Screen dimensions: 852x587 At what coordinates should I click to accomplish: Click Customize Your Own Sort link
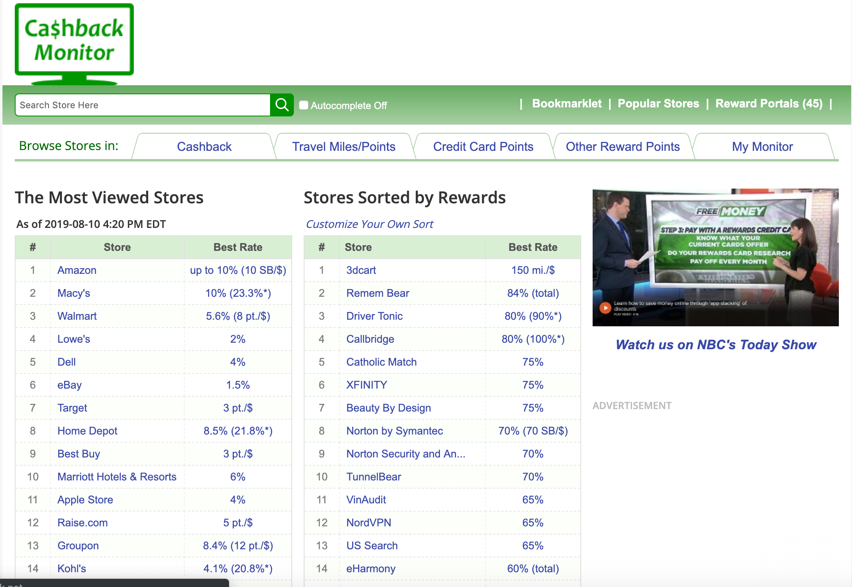click(x=369, y=224)
